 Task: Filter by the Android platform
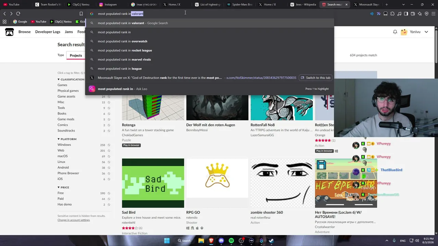63,167
